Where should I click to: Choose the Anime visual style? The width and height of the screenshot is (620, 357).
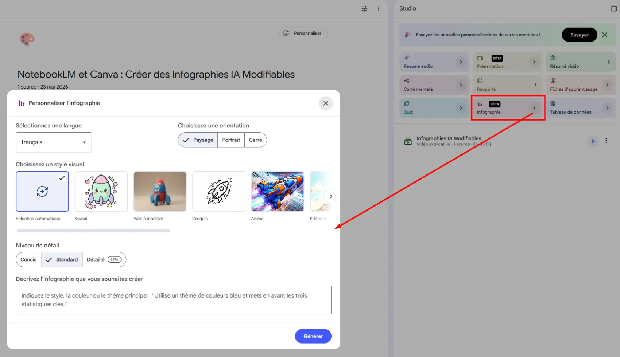(x=278, y=191)
